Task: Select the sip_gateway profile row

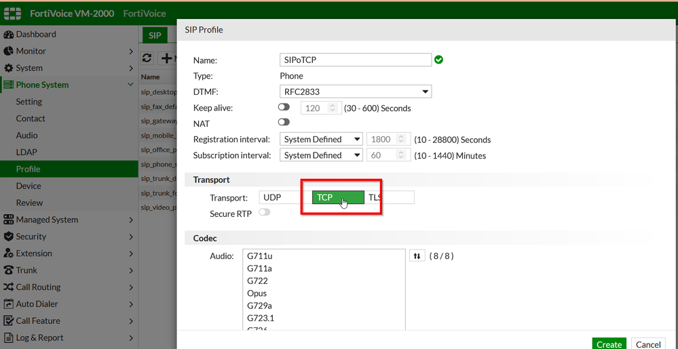Action: 158,121
